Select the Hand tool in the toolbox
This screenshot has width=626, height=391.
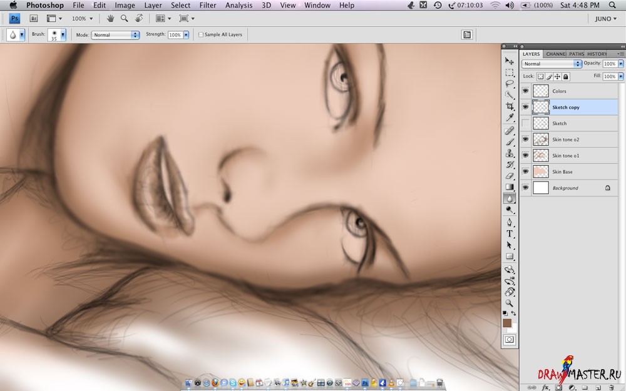click(510, 292)
